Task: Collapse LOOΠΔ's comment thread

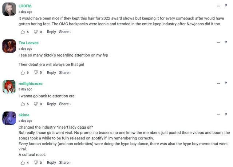Action: (x=218, y=6)
